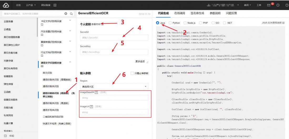Open the mail notifications icon

pos(268,5)
